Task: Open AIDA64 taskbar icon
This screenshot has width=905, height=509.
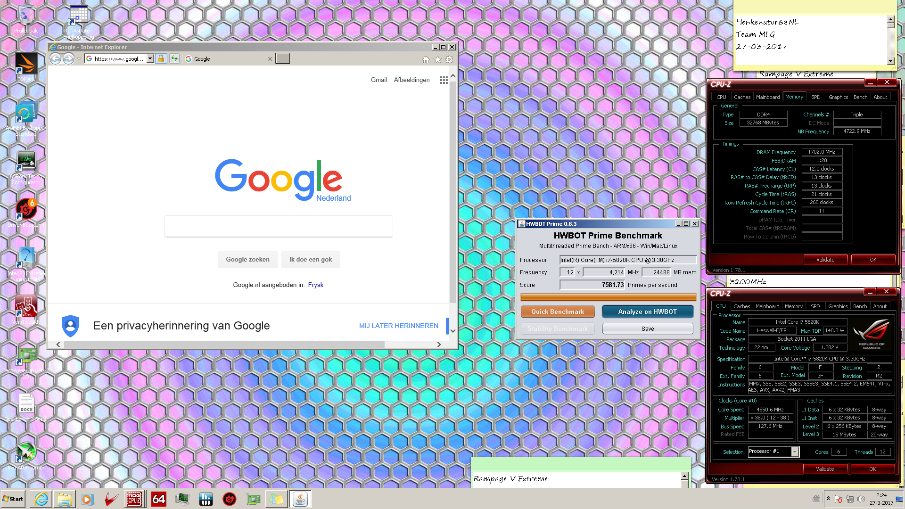Action: tap(158, 499)
